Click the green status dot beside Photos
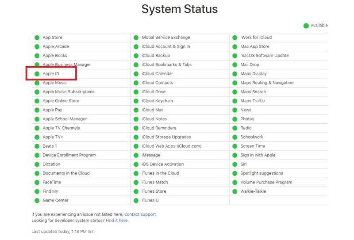This screenshot has height=240, width=354. tap(235, 119)
